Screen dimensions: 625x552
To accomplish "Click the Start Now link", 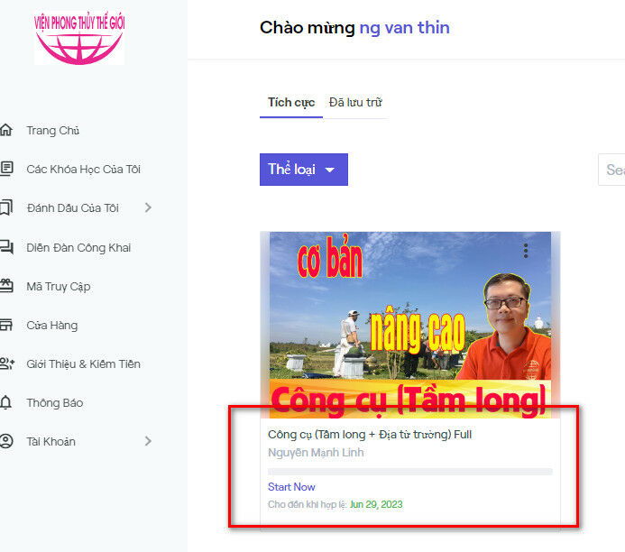I will pos(291,487).
